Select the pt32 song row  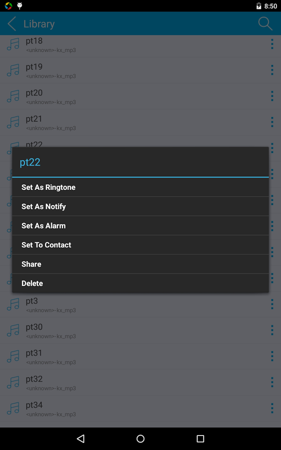click(140, 382)
